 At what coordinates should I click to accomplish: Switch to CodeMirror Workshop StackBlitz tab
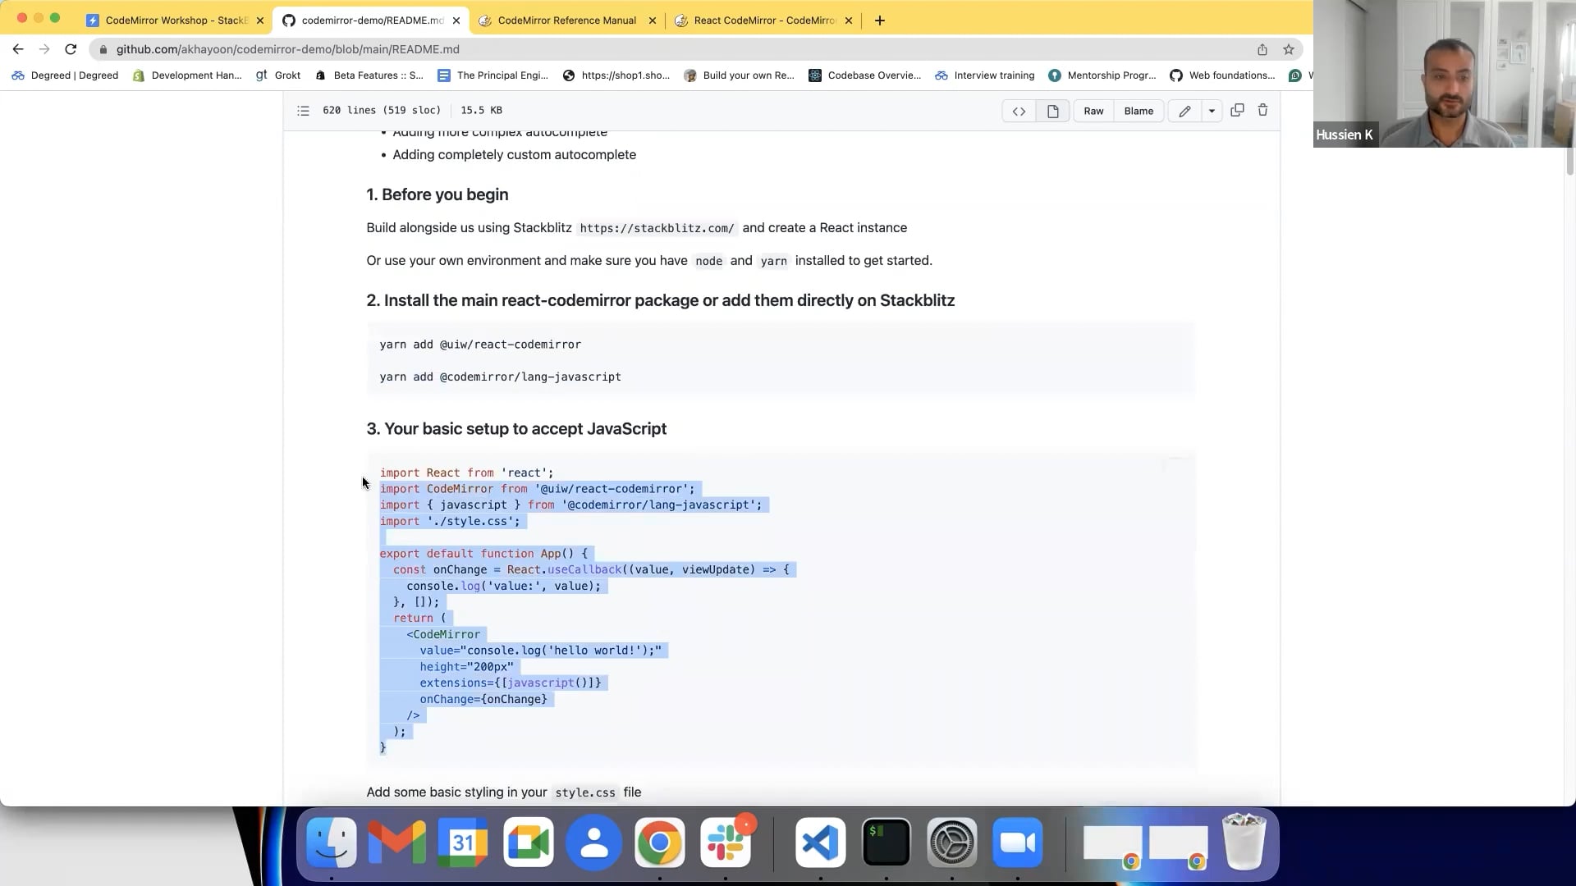coord(176,21)
